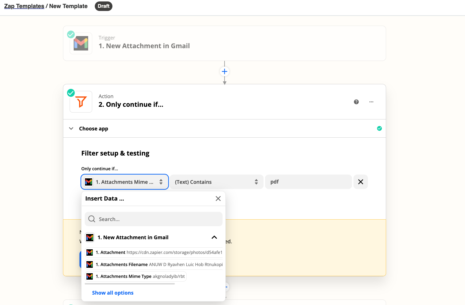
Task: Click the pdf value input field
Action: [308, 182]
